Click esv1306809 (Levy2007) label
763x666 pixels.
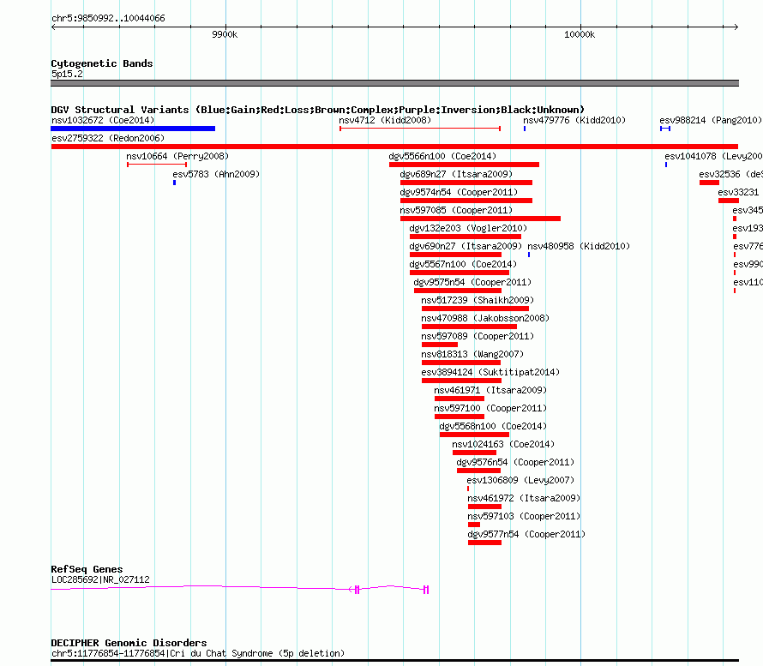click(x=520, y=480)
